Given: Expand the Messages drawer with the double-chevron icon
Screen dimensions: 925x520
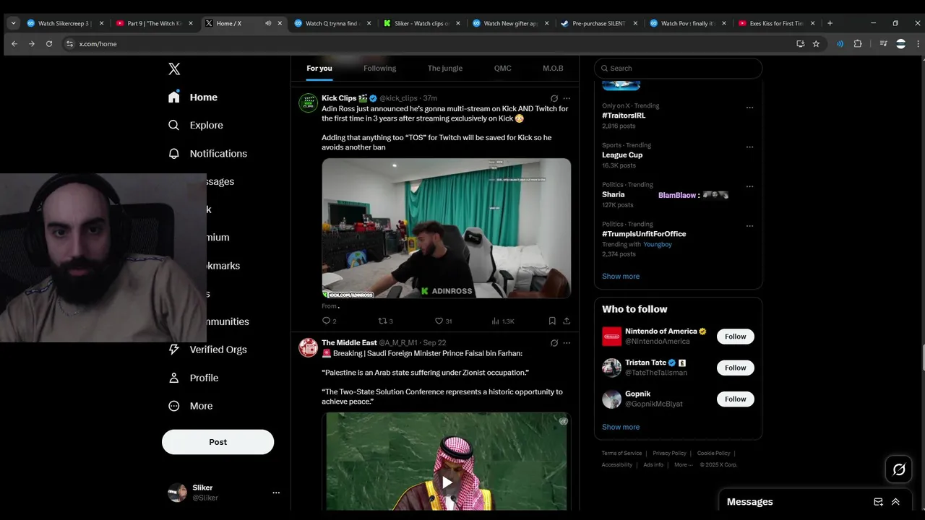Looking at the screenshot, I should (895, 502).
